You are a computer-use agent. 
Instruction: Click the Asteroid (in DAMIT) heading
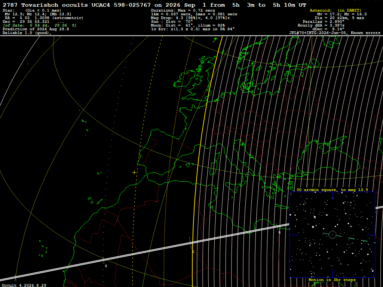pos(335,10)
